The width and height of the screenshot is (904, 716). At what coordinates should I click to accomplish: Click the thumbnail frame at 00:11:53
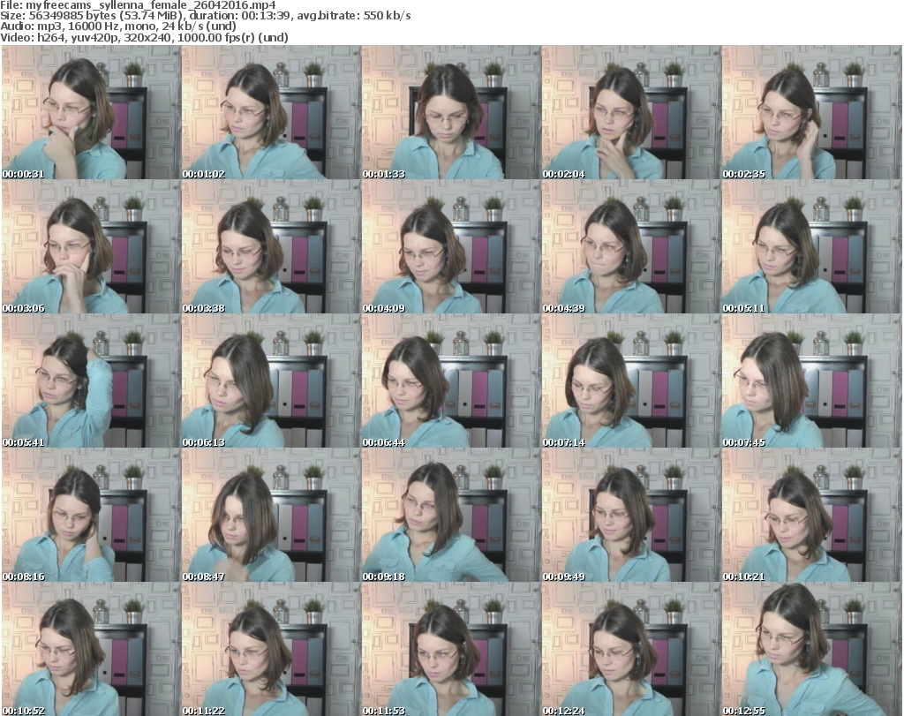(x=451, y=649)
